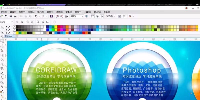200x100 pixels.
Task: Click the Zoom to page width icon
Action: coord(43,22)
